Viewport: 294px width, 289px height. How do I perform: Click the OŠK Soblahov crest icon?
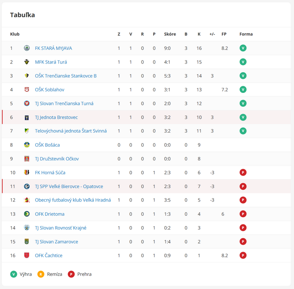27,90
